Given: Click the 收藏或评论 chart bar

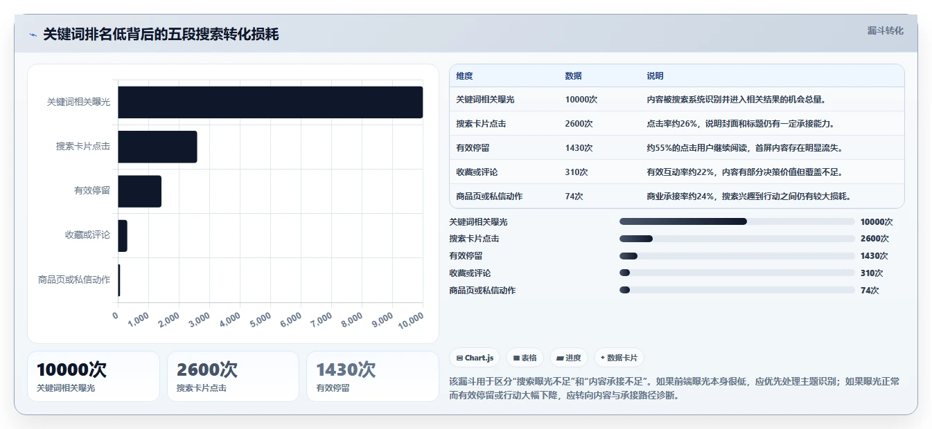Looking at the screenshot, I should [x=123, y=236].
